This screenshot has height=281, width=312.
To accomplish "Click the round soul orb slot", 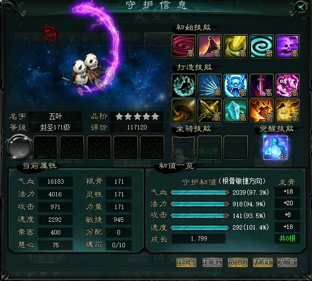I will [x=19, y=147].
